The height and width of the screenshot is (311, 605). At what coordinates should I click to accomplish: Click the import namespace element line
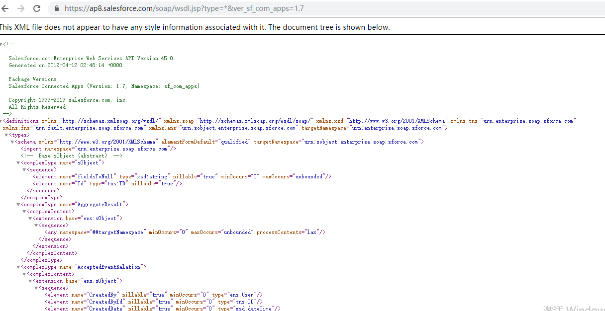point(99,149)
